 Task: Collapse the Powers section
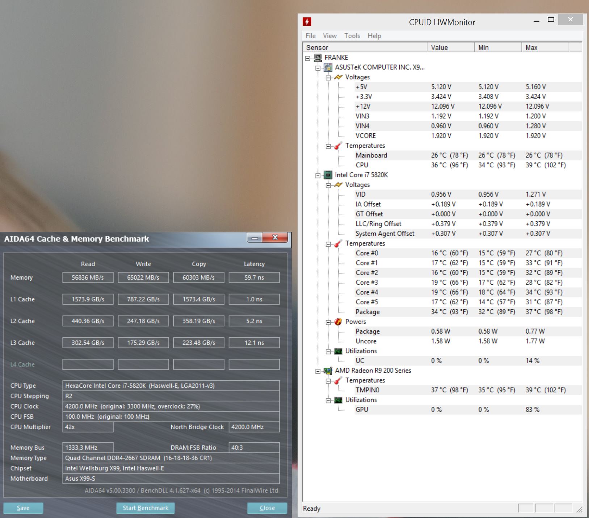click(328, 322)
